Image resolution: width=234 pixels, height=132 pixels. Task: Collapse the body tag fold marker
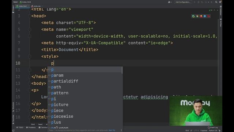tap(29, 83)
